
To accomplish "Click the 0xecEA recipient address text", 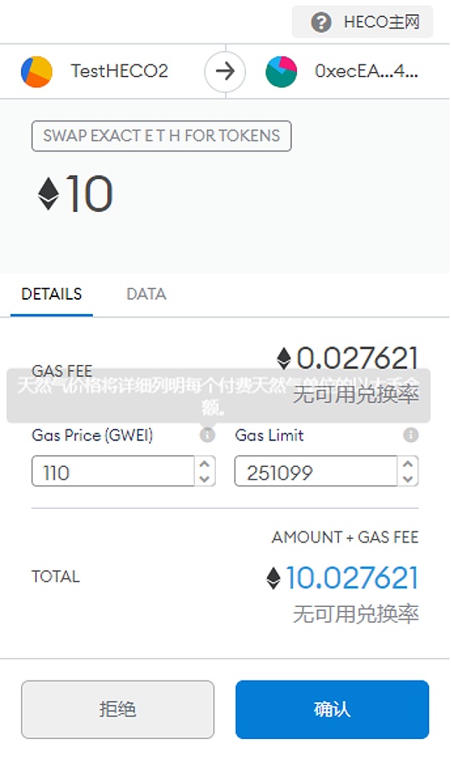I will 366,71.
